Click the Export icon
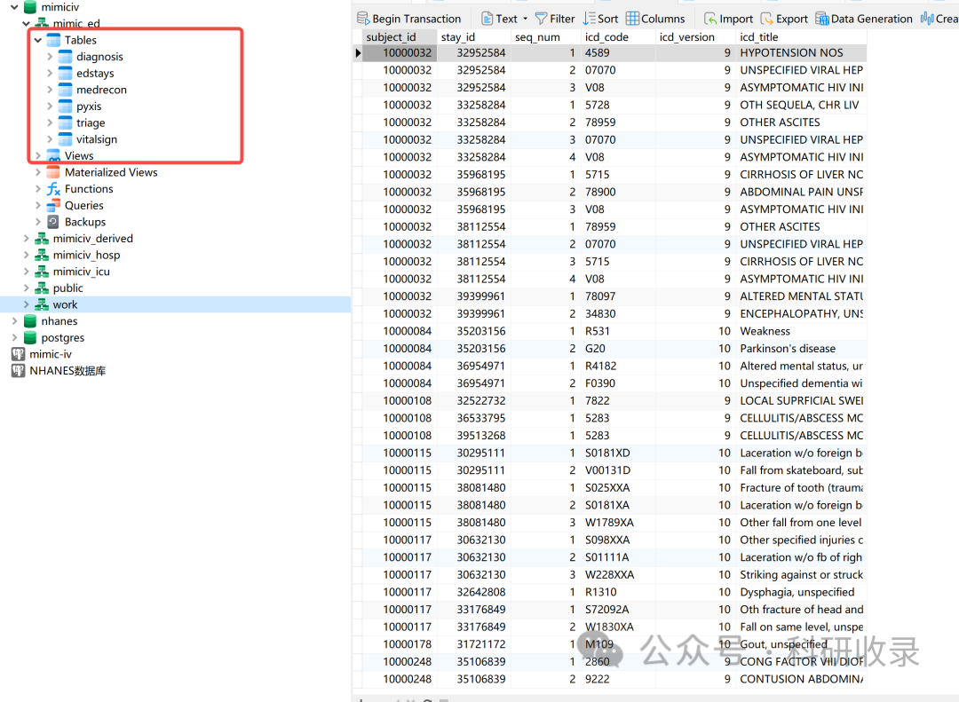959x702 pixels. 766,19
